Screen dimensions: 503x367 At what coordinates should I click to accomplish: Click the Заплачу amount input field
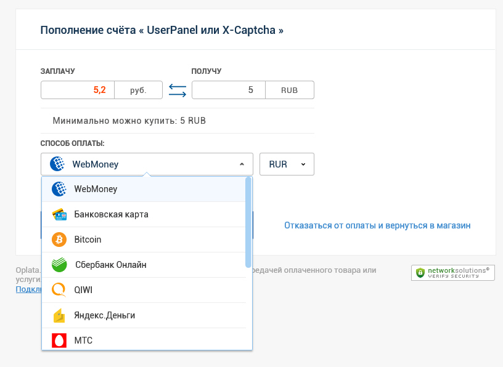point(78,90)
